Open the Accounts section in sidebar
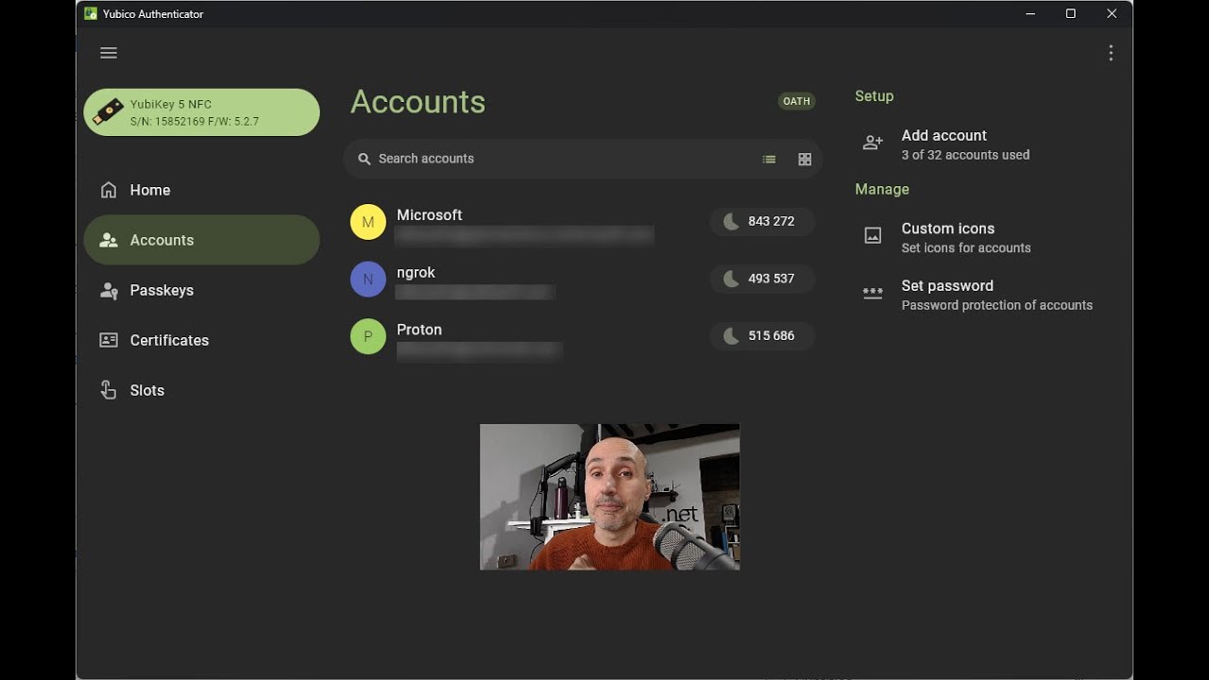Viewport: 1209px width, 680px height. [201, 240]
